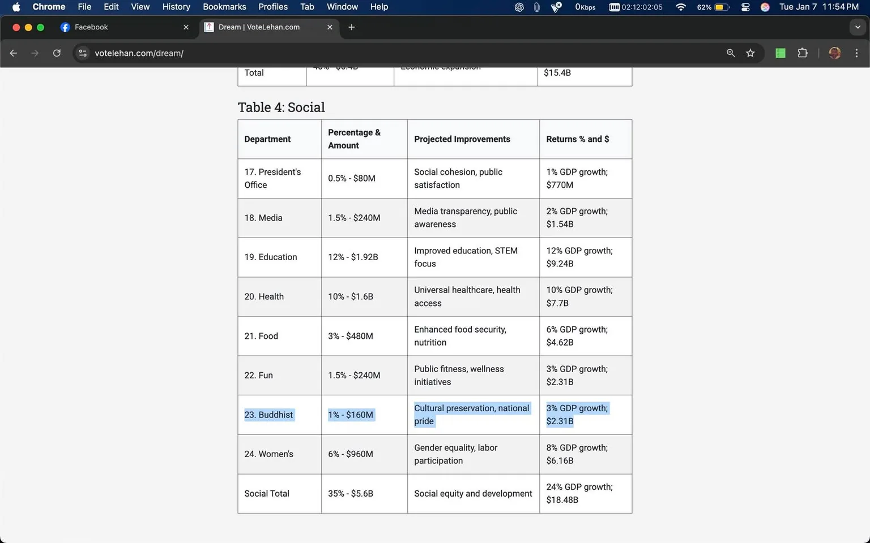Expand the tab search dropdown

coord(858,27)
